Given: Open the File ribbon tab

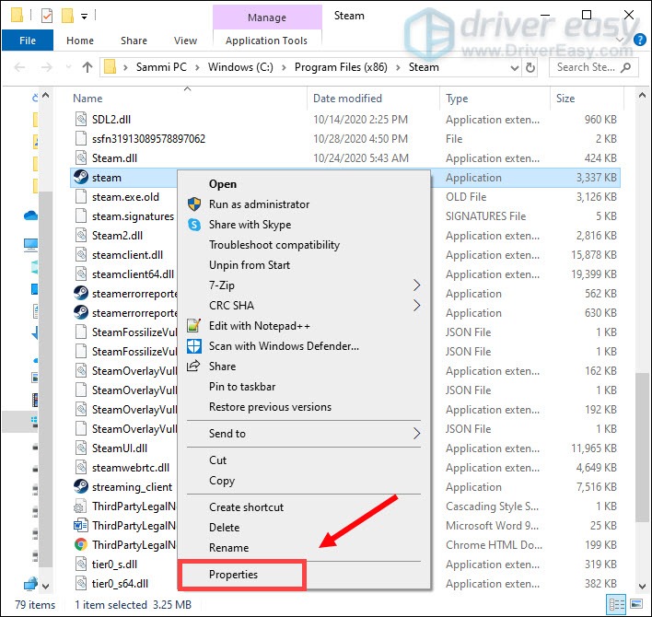Looking at the screenshot, I should (x=28, y=41).
